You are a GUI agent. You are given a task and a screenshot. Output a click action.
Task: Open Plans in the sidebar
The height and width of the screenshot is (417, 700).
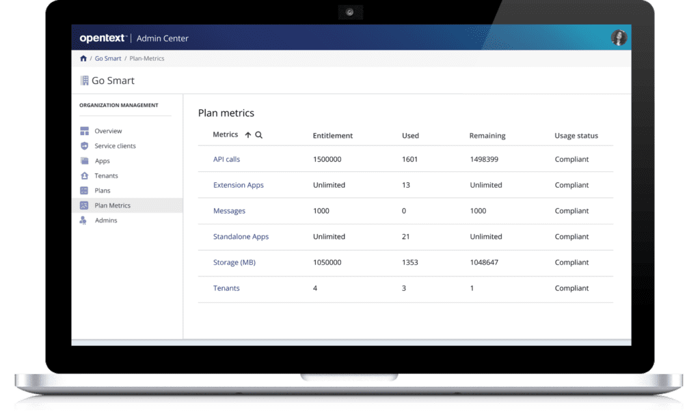103,190
